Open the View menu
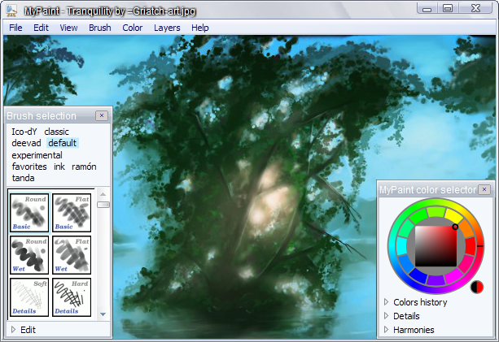Screen dimensions: 499x342 click(68, 28)
